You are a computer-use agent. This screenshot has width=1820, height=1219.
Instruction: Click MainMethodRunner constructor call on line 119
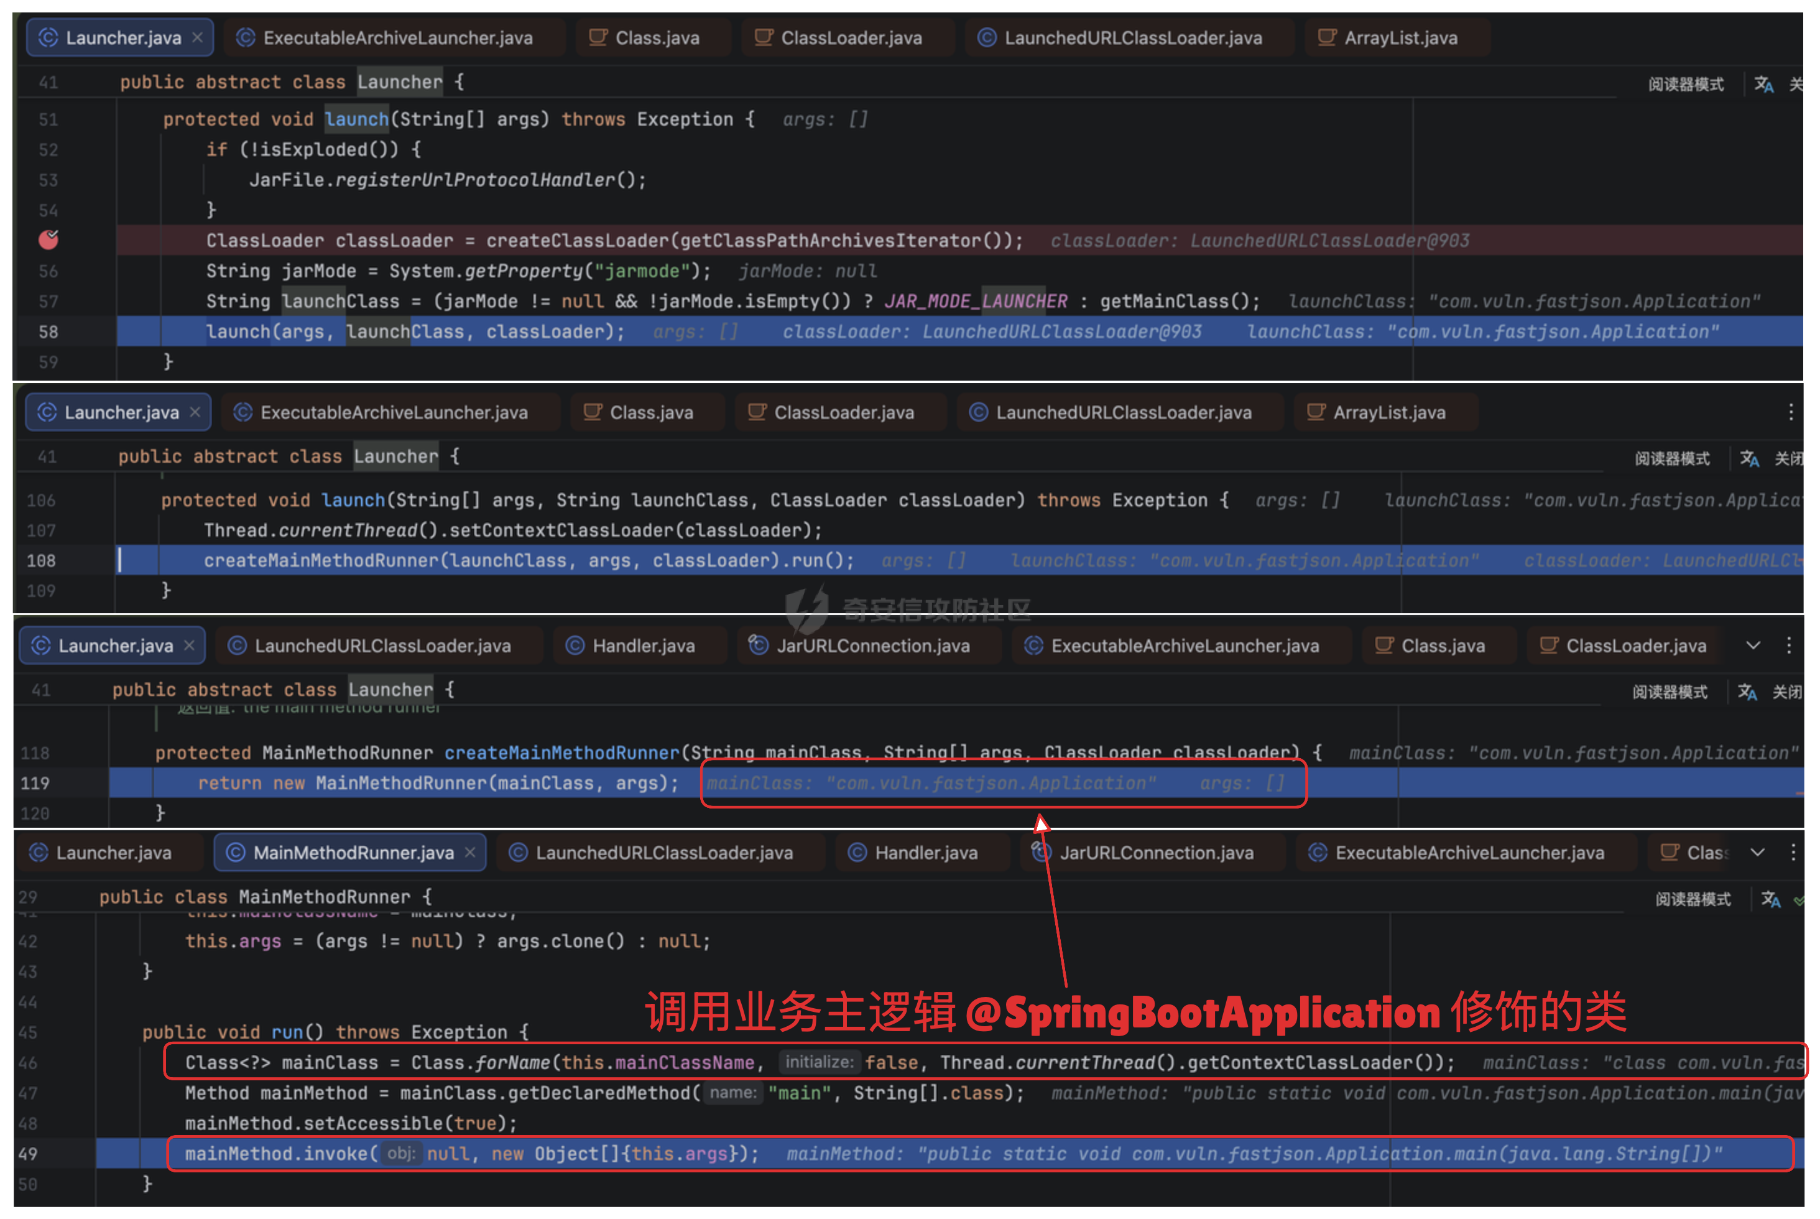(401, 783)
